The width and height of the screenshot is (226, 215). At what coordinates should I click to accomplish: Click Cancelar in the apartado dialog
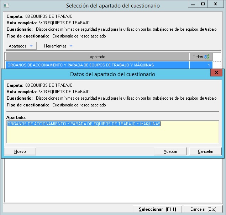tap(205, 151)
